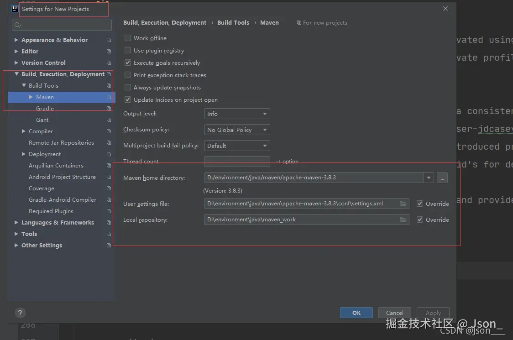Uncheck Execute goals recursively

point(128,63)
